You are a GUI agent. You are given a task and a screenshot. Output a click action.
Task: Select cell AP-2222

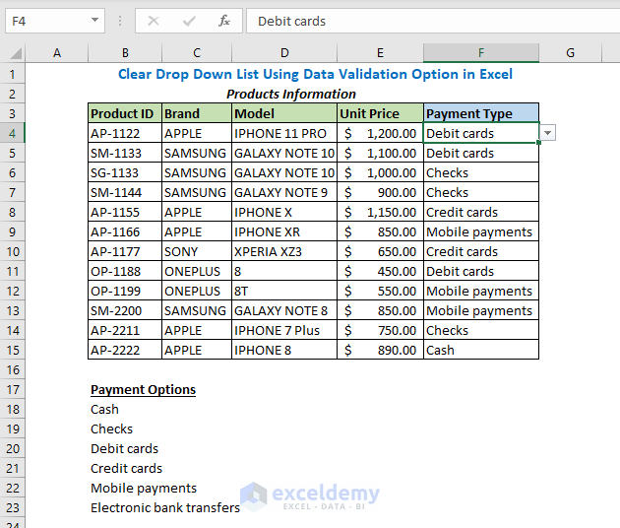point(125,351)
